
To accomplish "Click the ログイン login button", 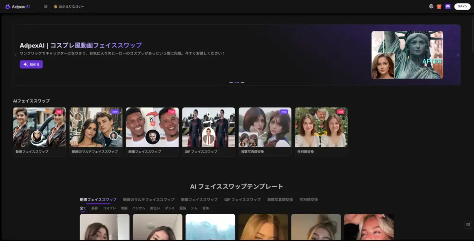I will (462, 6).
